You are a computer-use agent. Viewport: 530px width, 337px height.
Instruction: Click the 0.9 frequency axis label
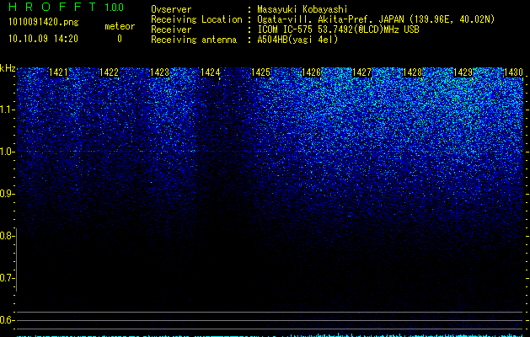coord(6,194)
